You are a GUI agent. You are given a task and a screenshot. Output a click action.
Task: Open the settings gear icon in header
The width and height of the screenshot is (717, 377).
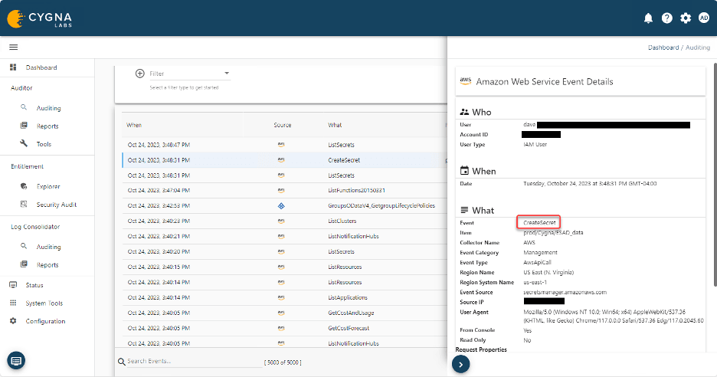click(686, 18)
